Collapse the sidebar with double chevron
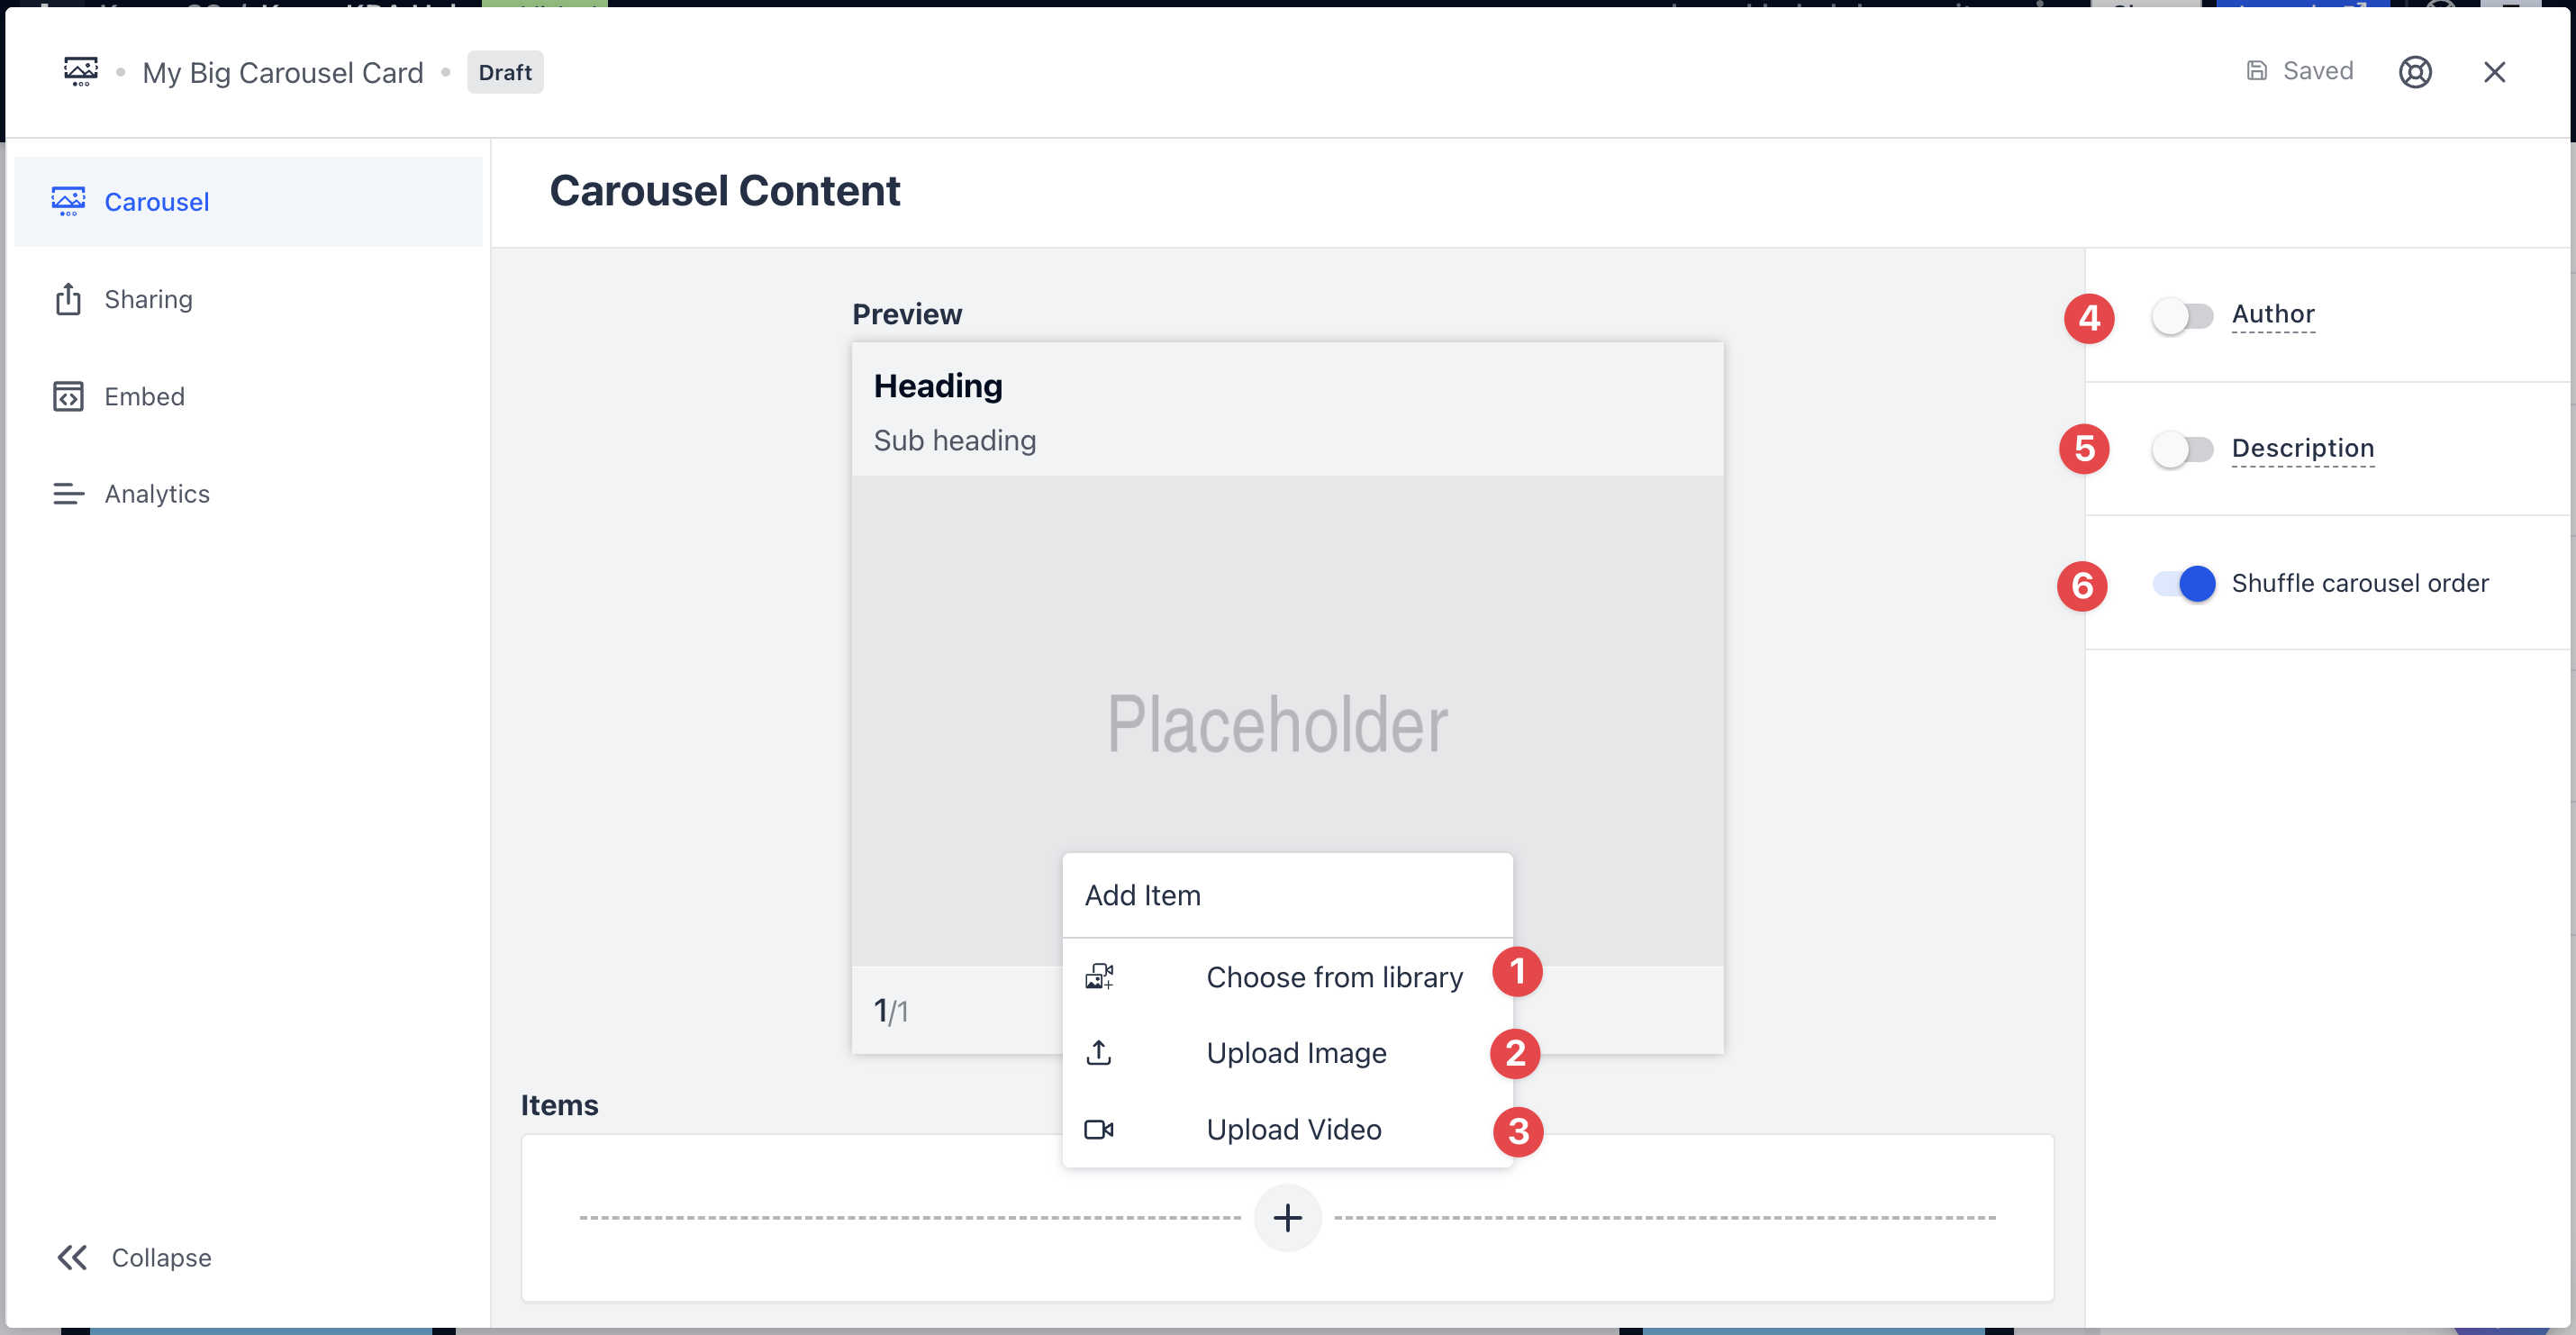Screen dimensions: 2576x1335 72,1257
